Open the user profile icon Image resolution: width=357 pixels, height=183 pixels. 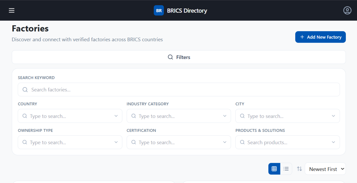pyautogui.click(x=347, y=10)
